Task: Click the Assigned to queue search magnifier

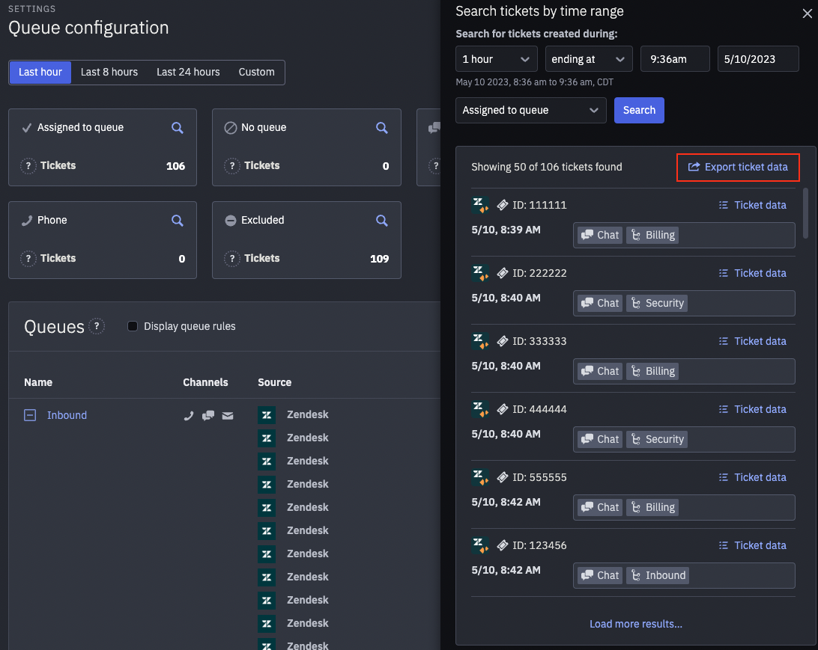Action: 178,128
